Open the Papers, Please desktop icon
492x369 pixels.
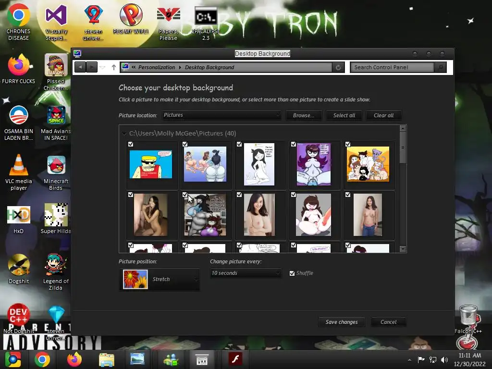click(x=168, y=22)
